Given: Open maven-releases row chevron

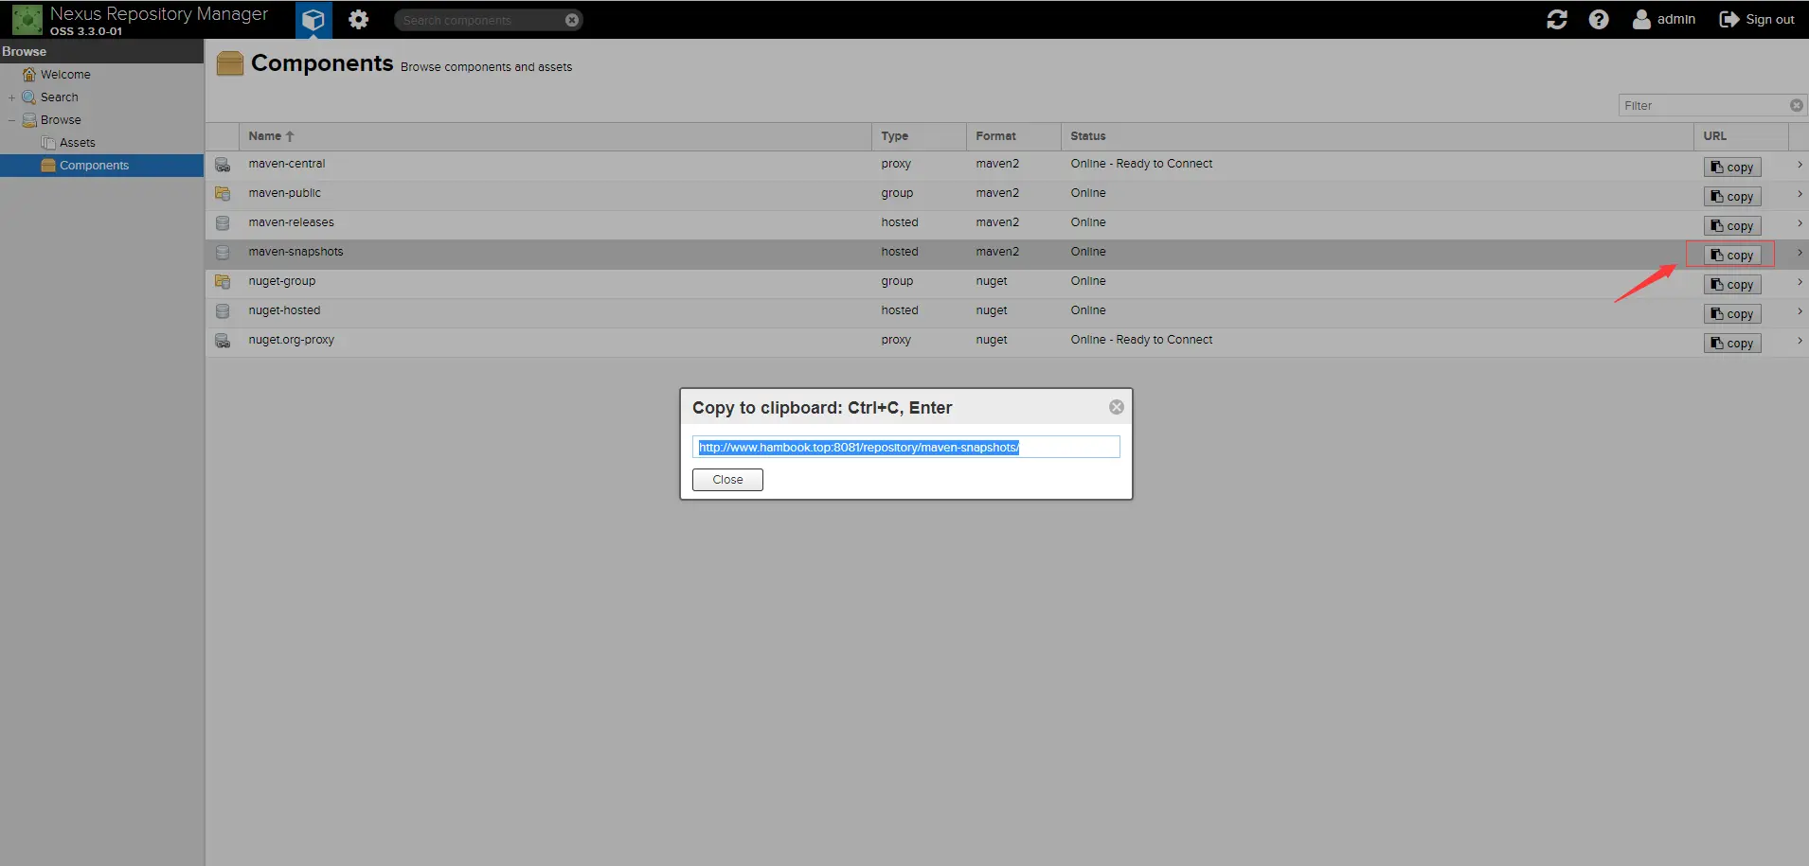Looking at the screenshot, I should pos(1800,223).
